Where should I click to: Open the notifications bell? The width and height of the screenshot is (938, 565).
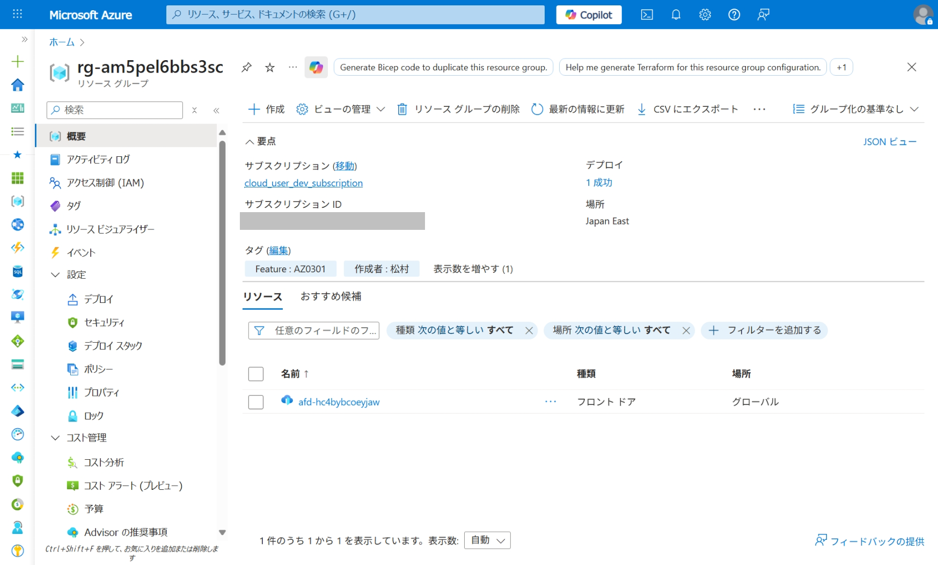676,15
